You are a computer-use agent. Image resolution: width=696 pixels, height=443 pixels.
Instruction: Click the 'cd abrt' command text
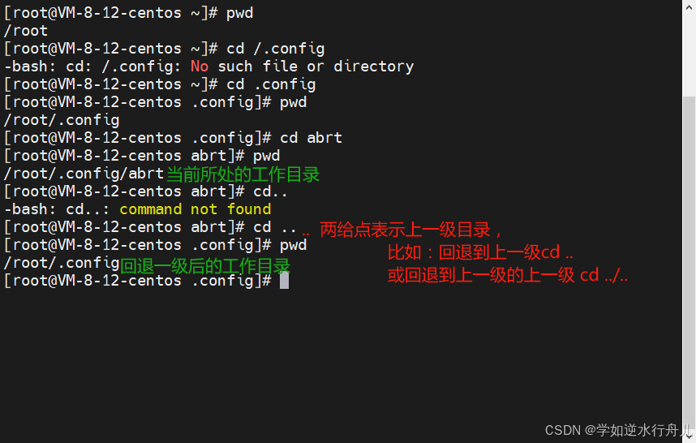click(x=311, y=138)
